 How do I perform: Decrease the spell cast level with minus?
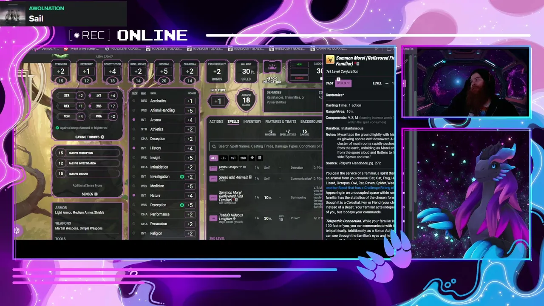(x=387, y=83)
